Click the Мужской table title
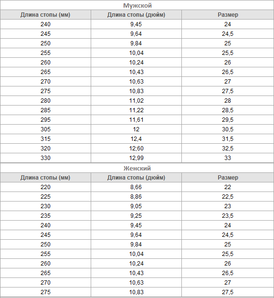This screenshot has height=298, width=274. click(x=137, y=5)
